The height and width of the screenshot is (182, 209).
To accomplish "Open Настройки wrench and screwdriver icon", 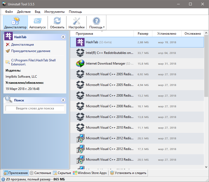I will [x=77, y=21].
